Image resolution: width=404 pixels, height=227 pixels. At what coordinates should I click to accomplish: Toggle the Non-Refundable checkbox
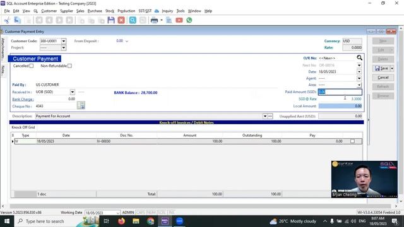coord(69,66)
